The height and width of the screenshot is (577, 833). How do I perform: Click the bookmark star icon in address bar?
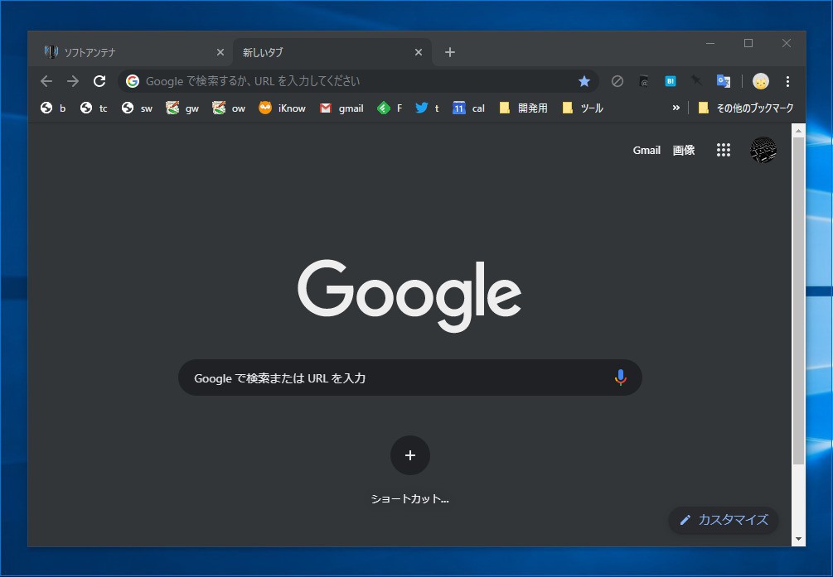[584, 81]
